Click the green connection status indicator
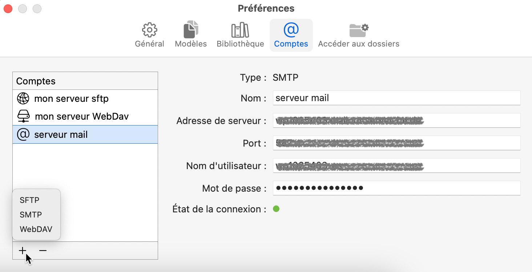Image resolution: width=532 pixels, height=272 pixels. 277,209
